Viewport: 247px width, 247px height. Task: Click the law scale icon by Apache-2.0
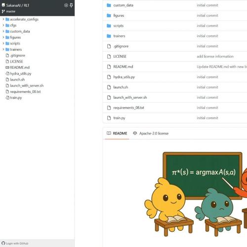click(x=135, y=133)
